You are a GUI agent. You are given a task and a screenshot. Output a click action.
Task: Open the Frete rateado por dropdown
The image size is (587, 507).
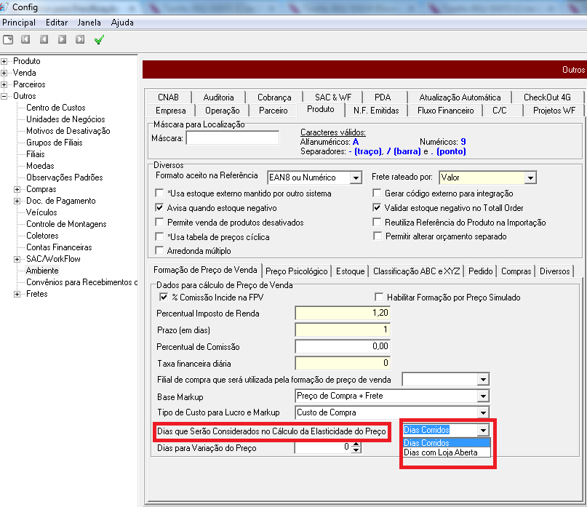click(530, 177)
